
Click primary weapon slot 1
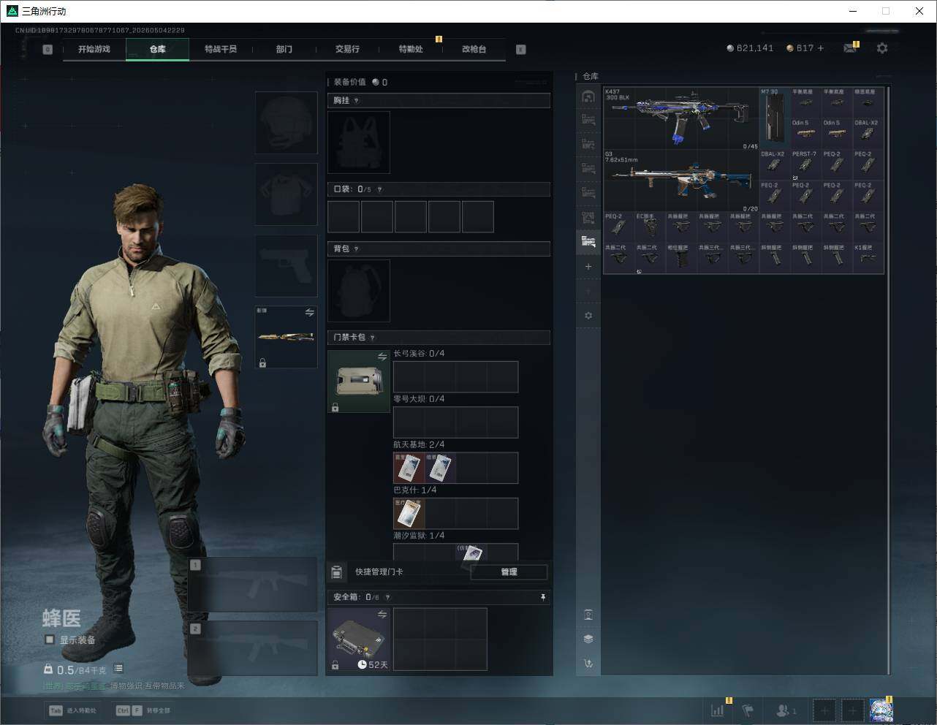[x=253, y=585]
